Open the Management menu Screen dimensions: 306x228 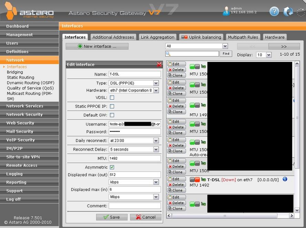(x=29, y=35)
